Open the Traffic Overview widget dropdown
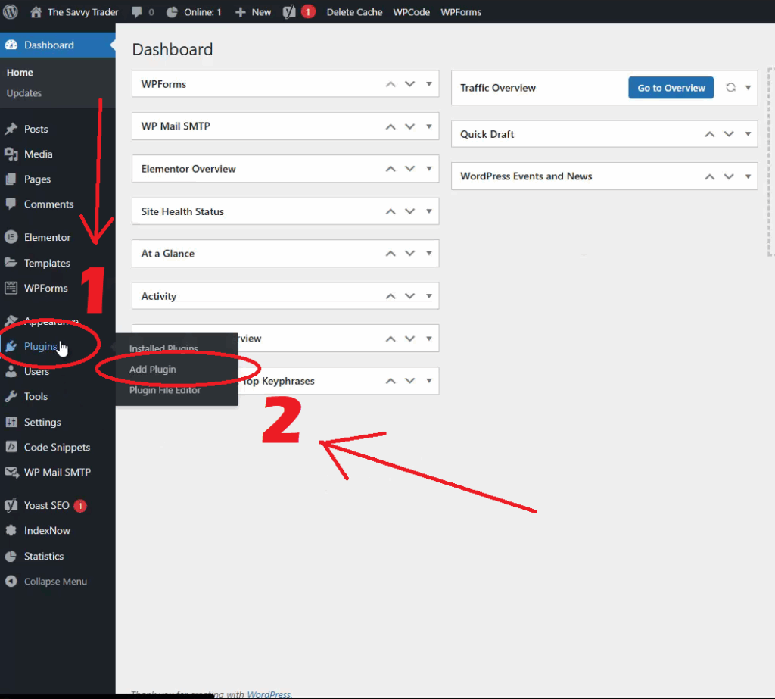Viewport: 775px width, 699px height. pyautogui.click(x=748, y=88)
